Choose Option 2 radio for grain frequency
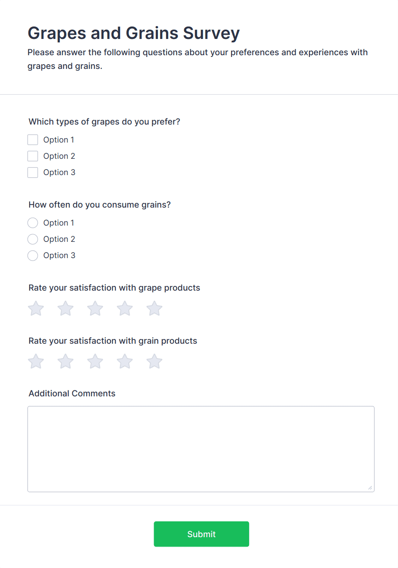This screenshot has width=398, height=568. click(x=33, y=239)
